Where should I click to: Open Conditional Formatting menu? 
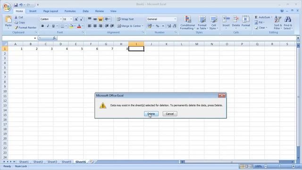pyautogui.click(x=188, y=23)
